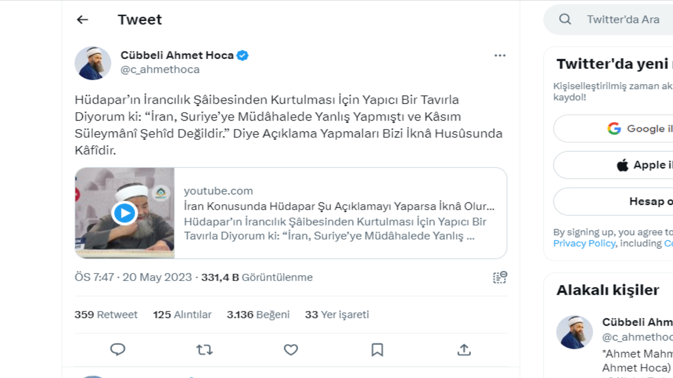Like the tweet with heart icon

click(x=291, y=349)
